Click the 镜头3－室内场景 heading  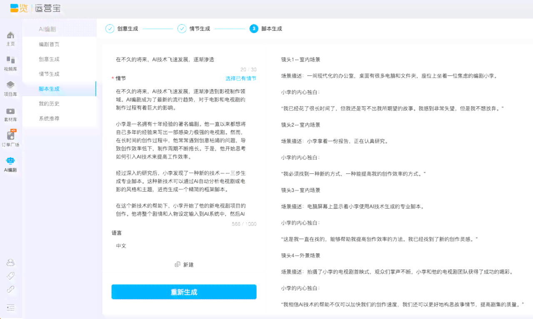point(301,190)
